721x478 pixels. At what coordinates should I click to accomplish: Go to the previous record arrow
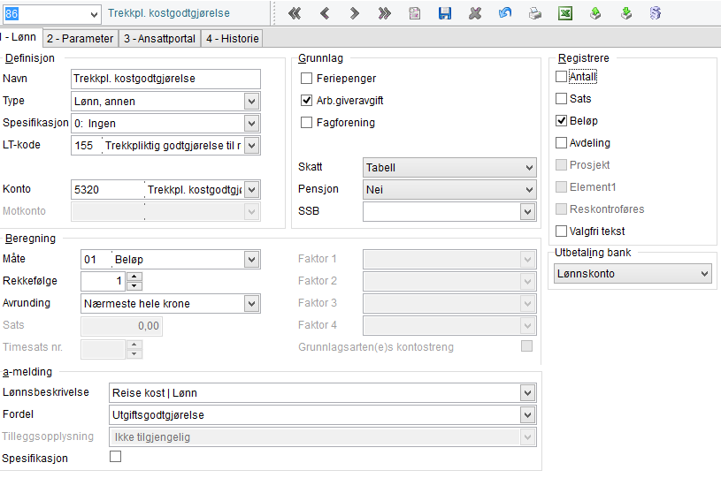pos(324,14)
